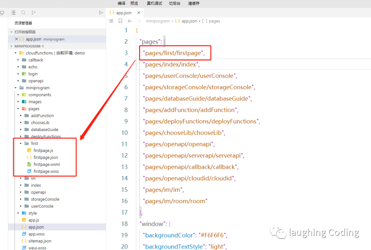The width and height of the screenshot is (371, 250).
Task: Click the "pages/openapi/cloudid/cloudid" code line
Action: coord(189,178)
